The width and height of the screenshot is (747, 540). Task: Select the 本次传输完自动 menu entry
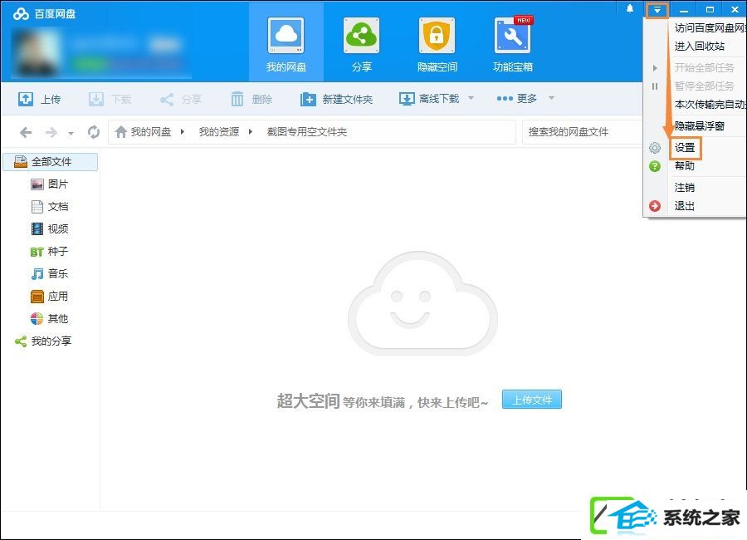[708, 105]
